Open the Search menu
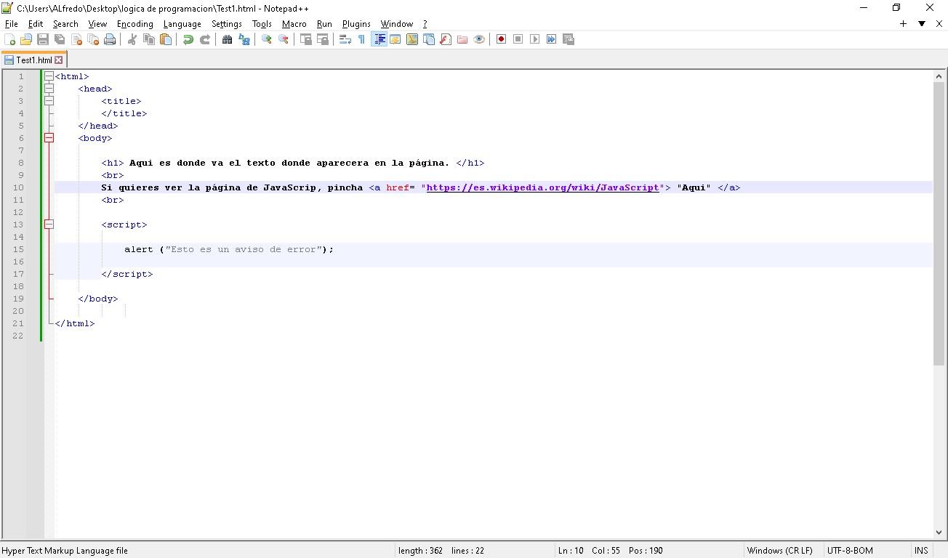Viewport: 948px width, 558px height. pos(65,24)
